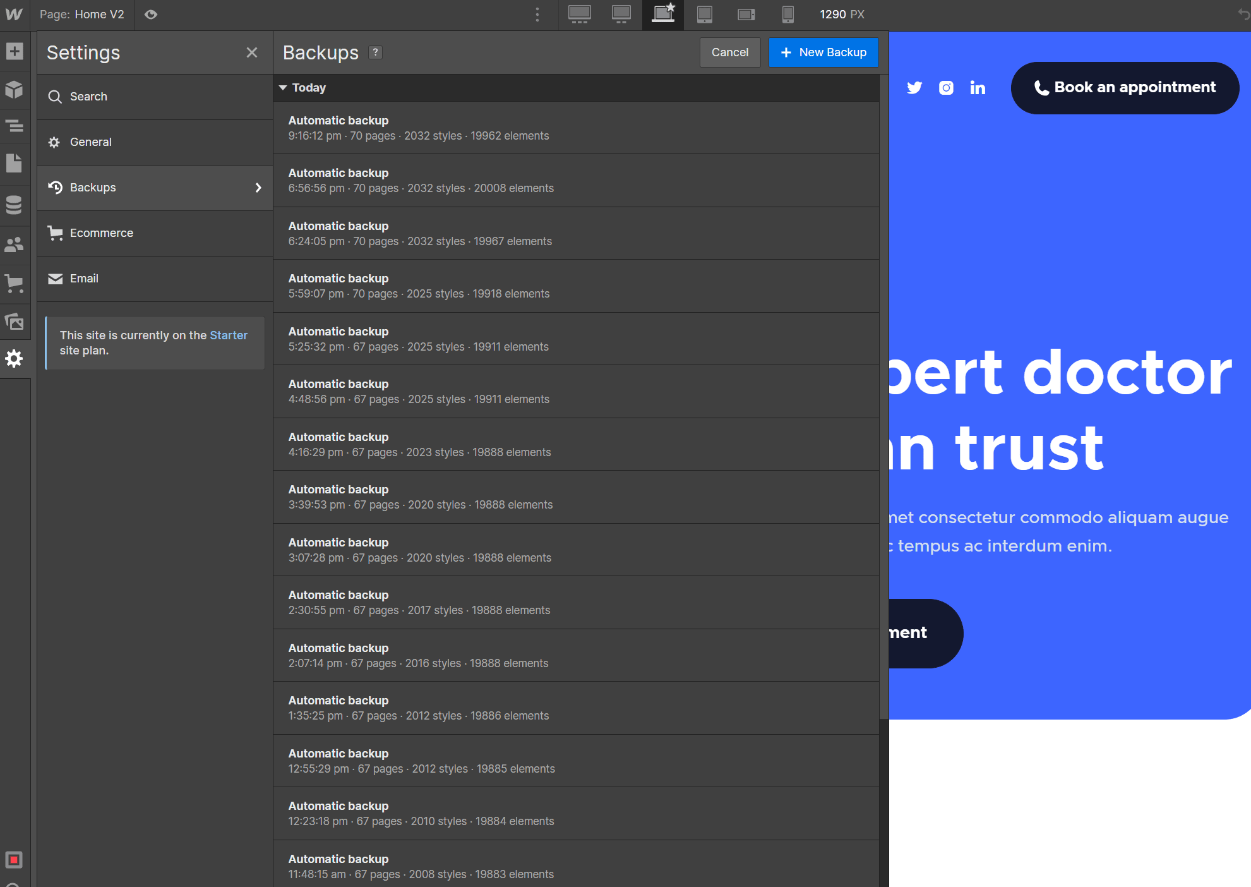Image resolution: width=1251 pixels, height=887 pixels.
Task: Open the Components panel
Action: tap(14, 89)
